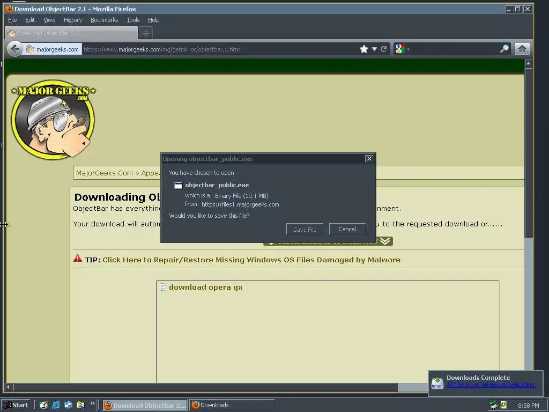Click the Downloads Complete notification icon
The image size is (549, 412).
(437, 383)
